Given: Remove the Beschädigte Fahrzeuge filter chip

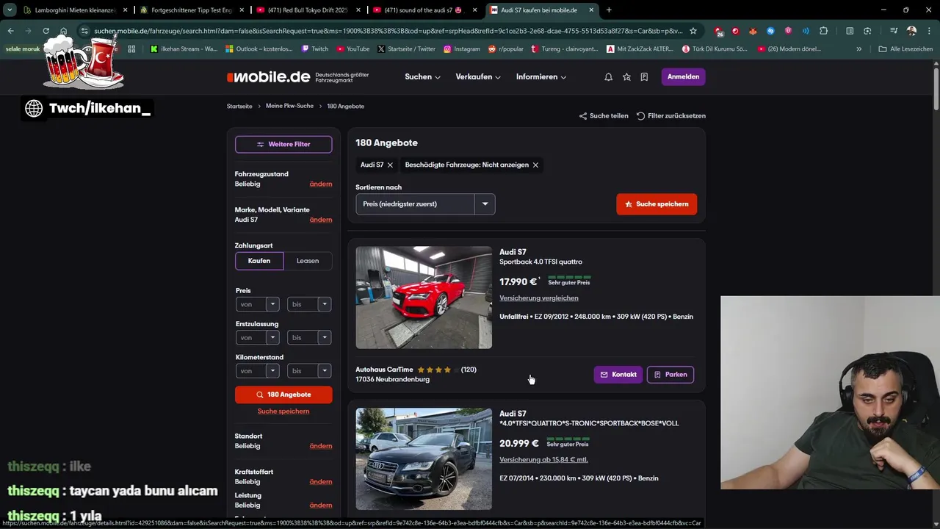Looking at the screenshot, I should click(535, 165).
